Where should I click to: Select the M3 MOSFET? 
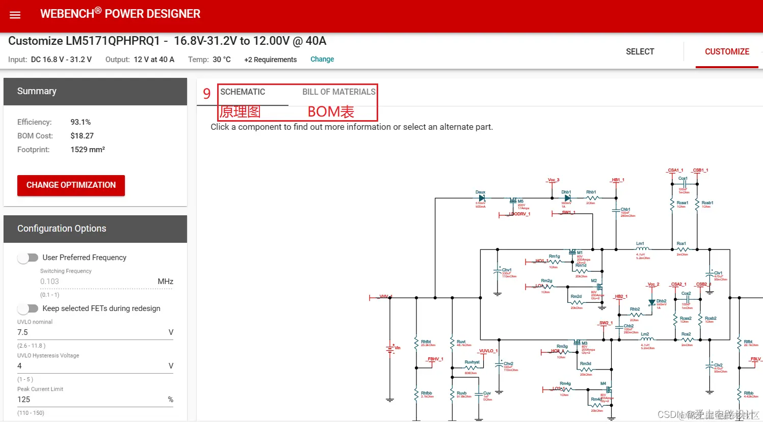[x=577, y=343]
